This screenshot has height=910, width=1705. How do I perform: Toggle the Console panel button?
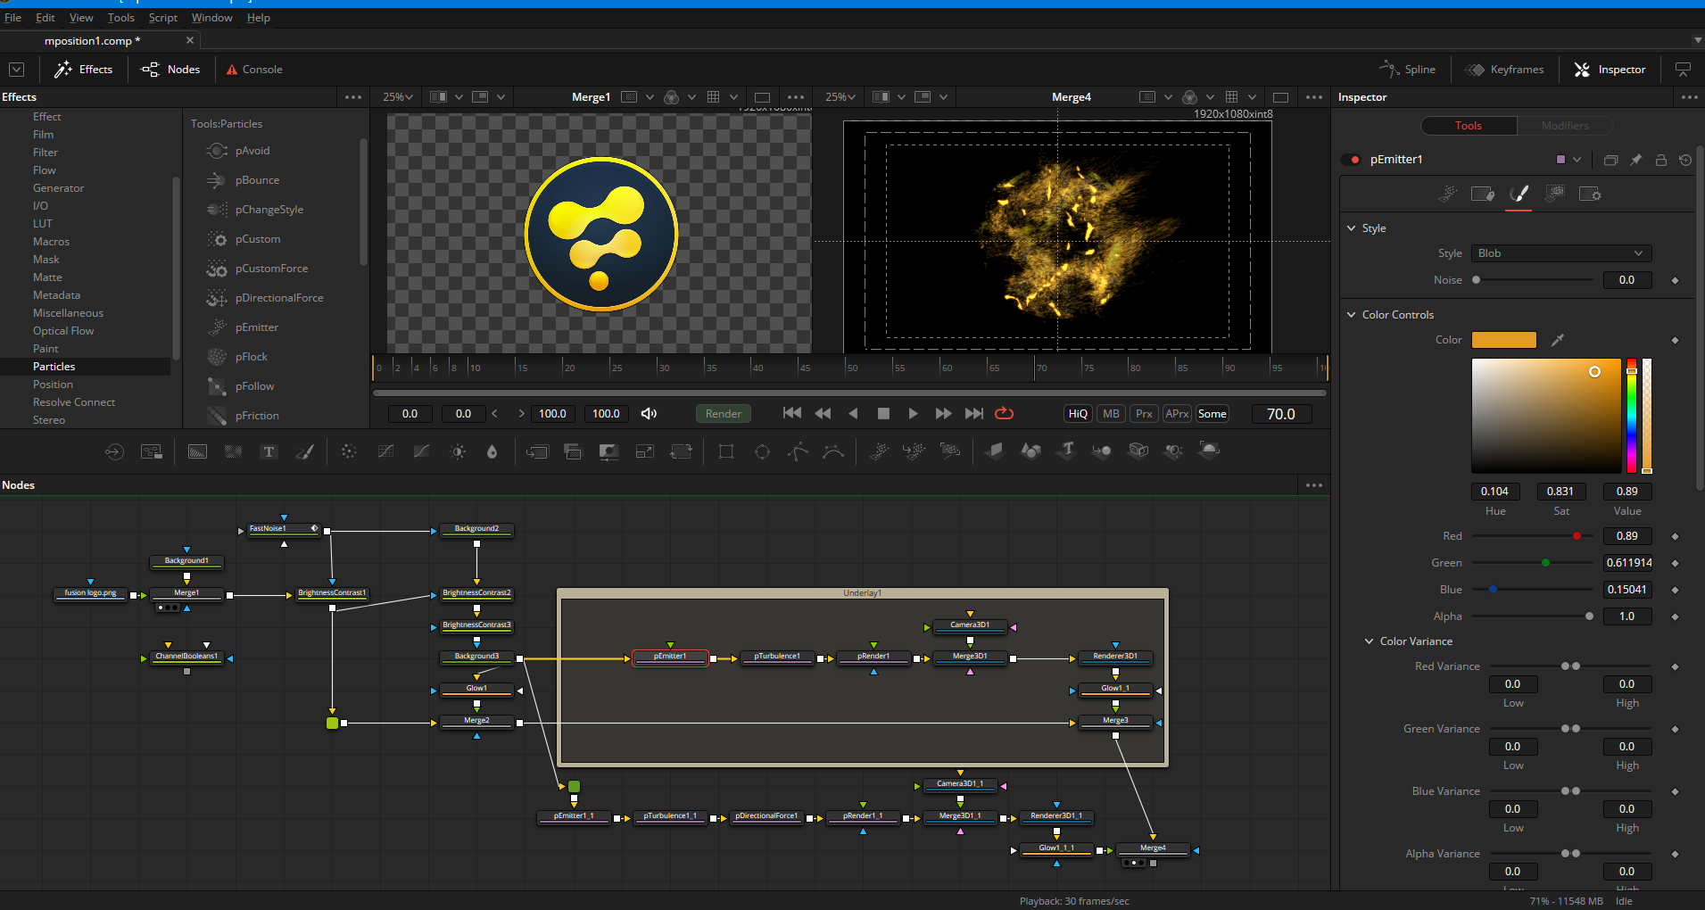[x=254, y=70]
